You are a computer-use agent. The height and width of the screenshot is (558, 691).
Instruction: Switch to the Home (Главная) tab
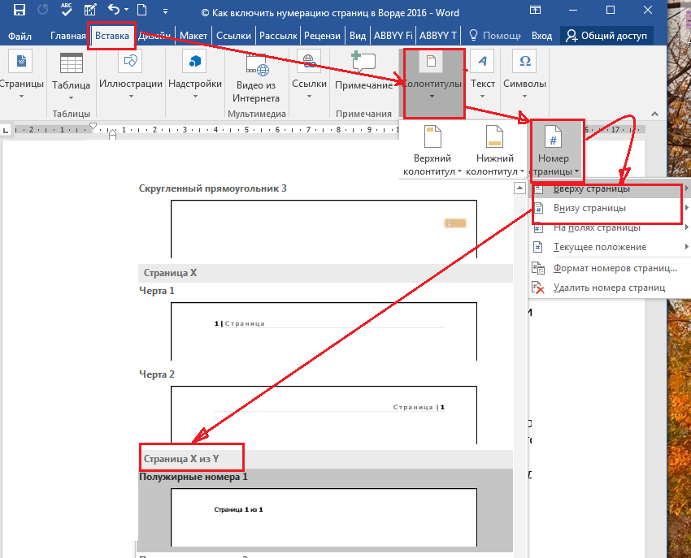67,36
